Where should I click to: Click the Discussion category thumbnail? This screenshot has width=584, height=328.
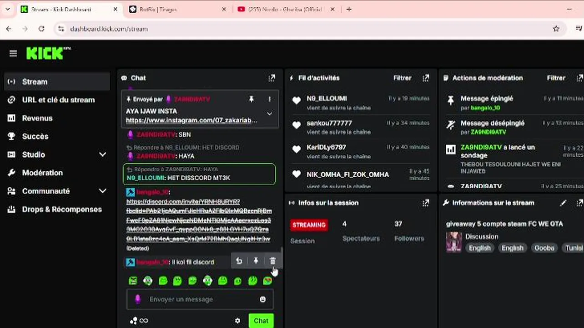tap(454, 242)
